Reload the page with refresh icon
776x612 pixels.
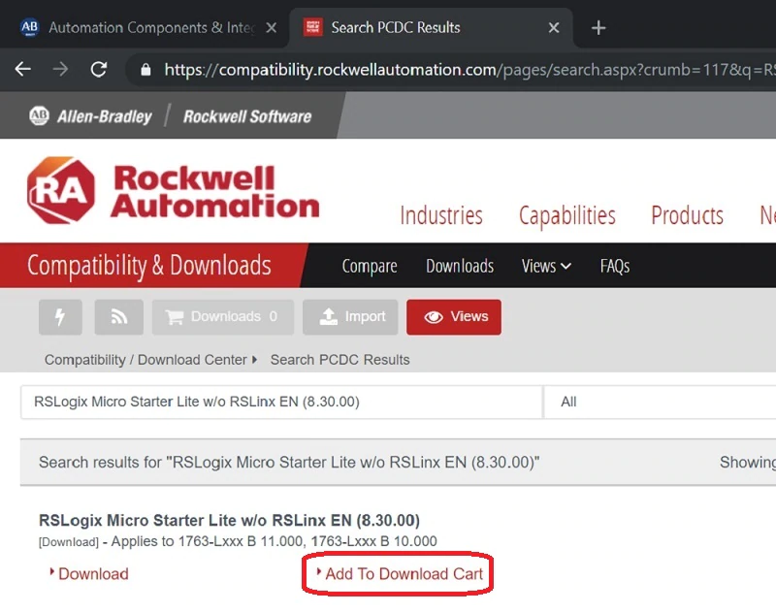pos(99,69)
